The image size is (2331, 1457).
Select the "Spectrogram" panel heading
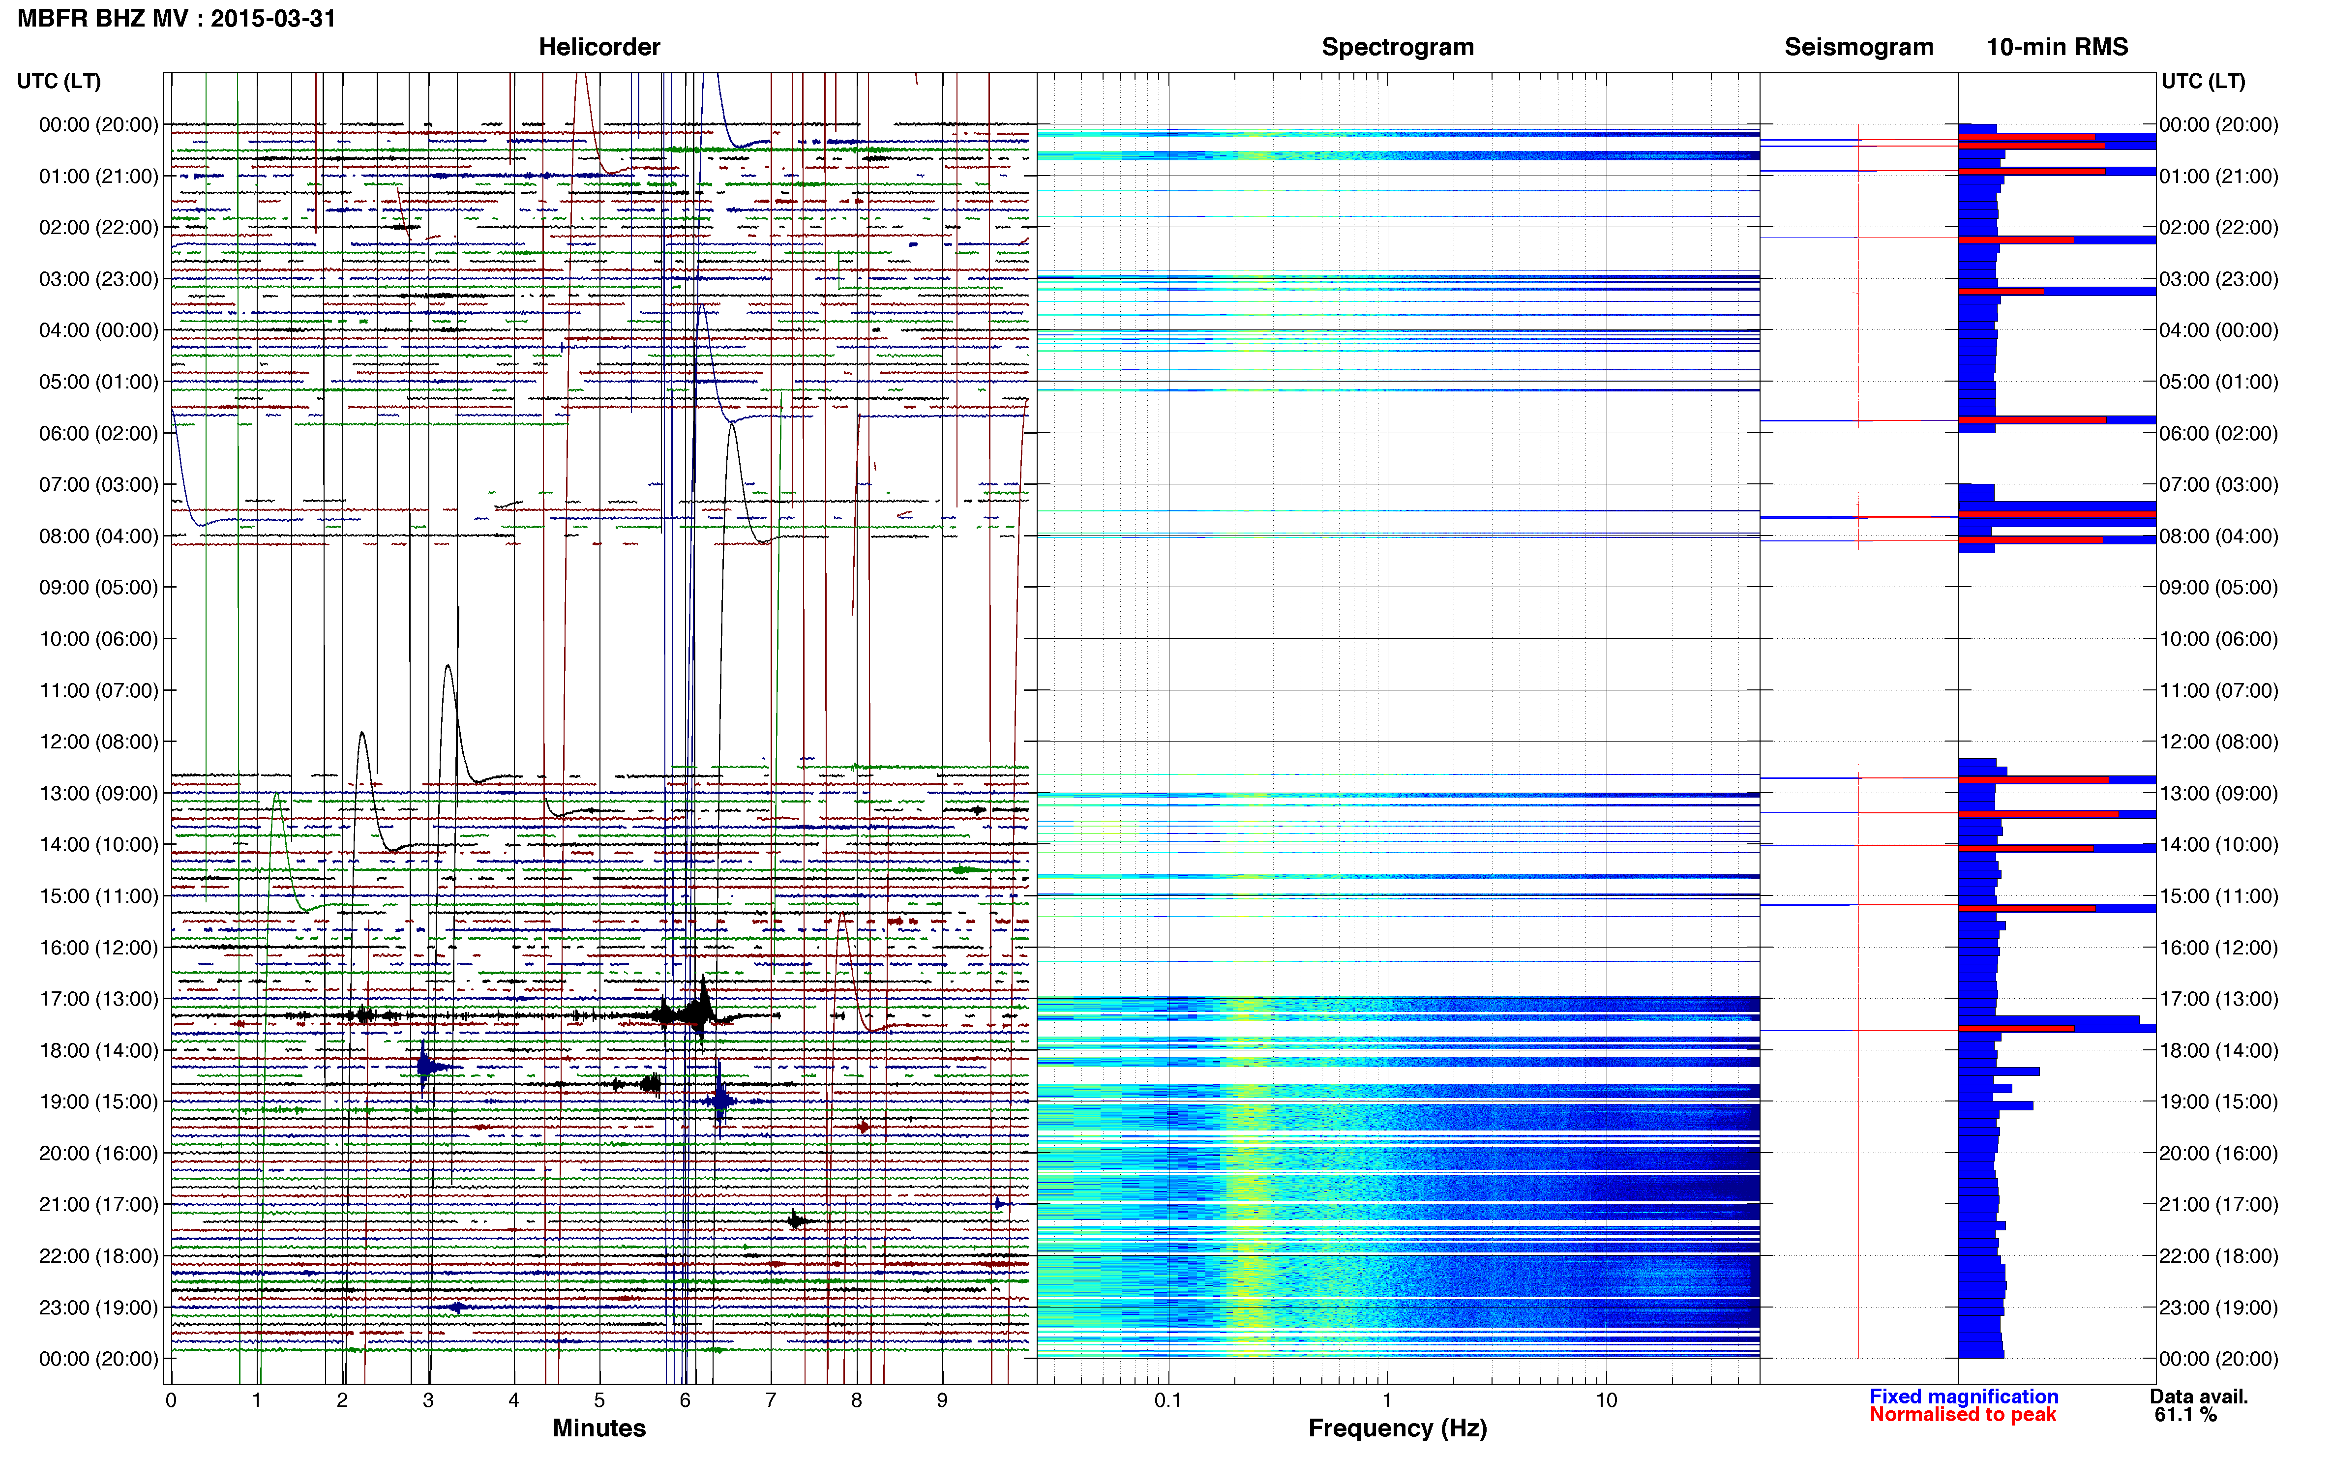1397,47
